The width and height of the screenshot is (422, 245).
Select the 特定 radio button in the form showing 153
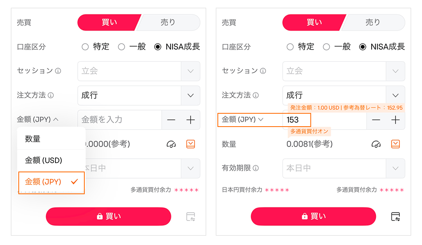click(x=290, y=47)
